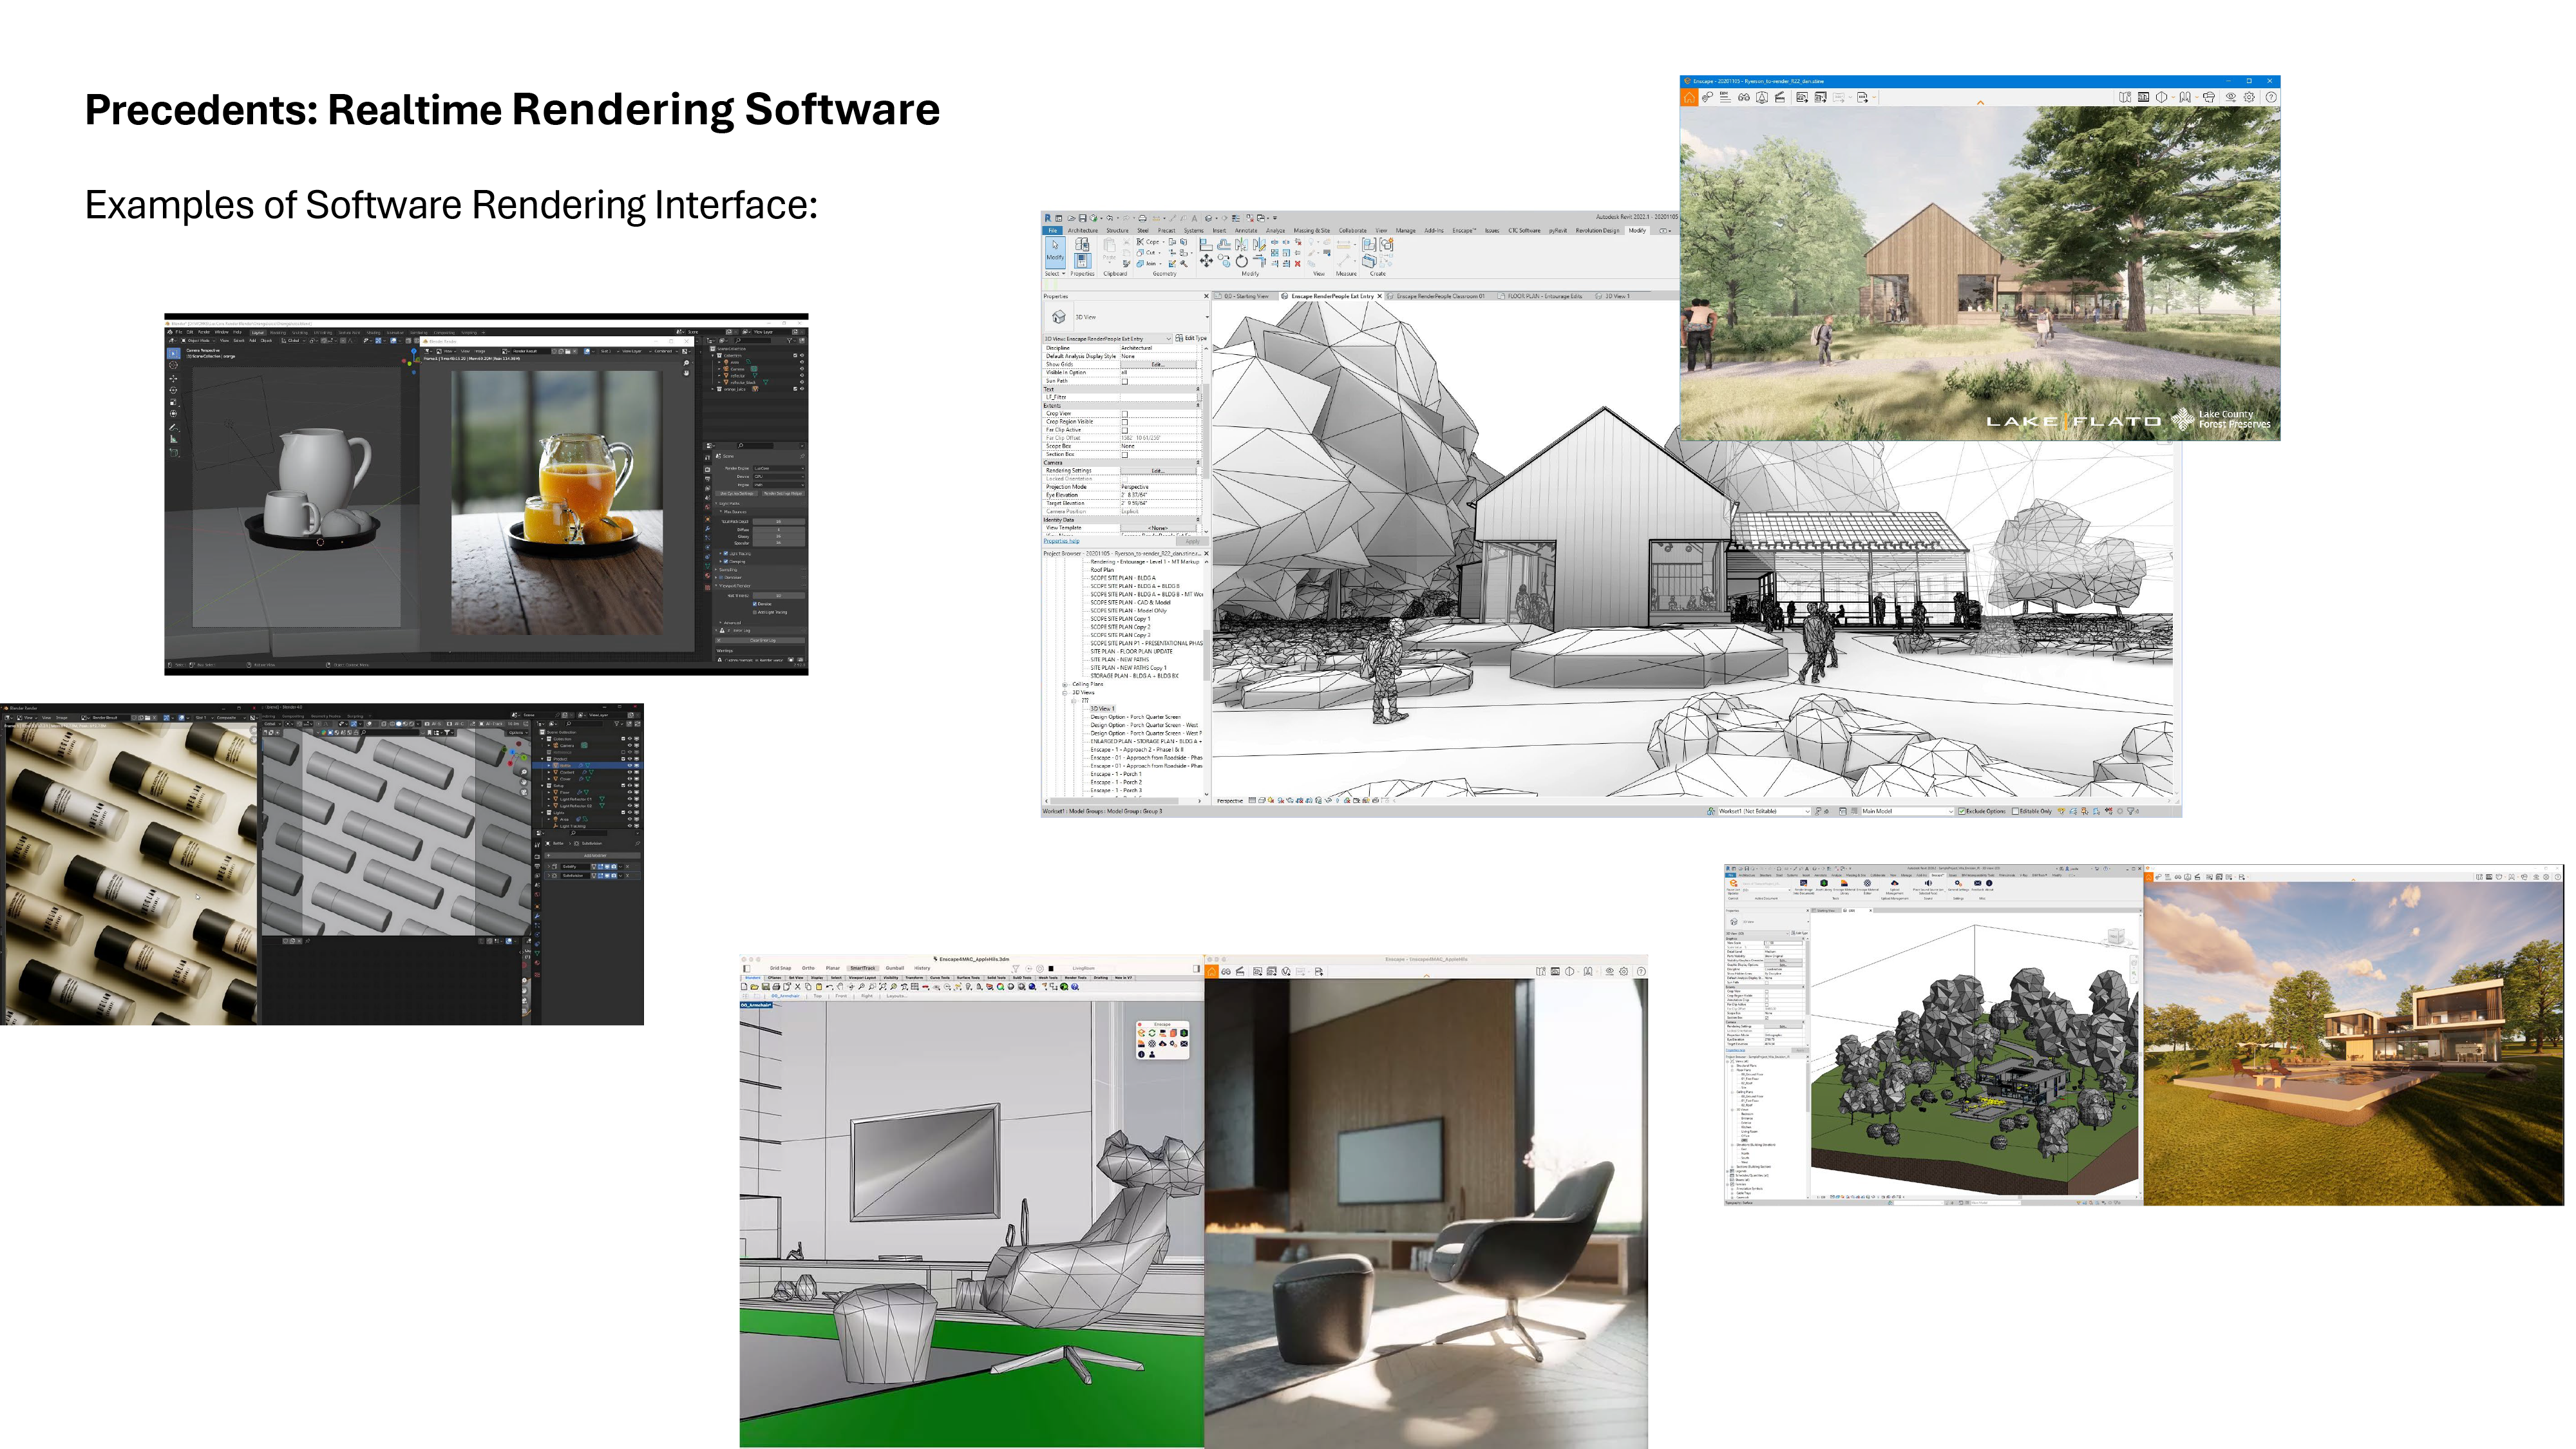Image resolution: width=2576 pixels, height=1449 pixels.
Task: Collapse the 3D Views tree node
Action: pos(1064,692)
